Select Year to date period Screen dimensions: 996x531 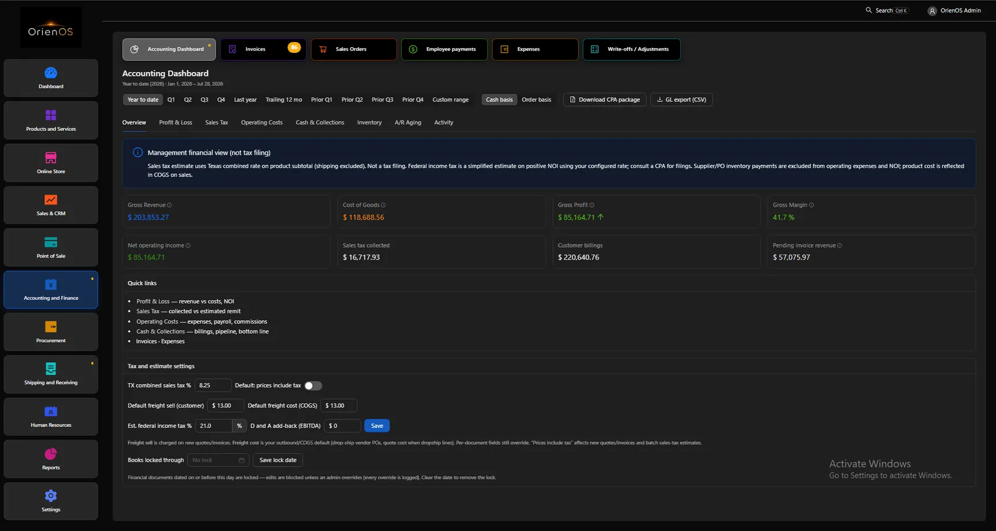143,100
